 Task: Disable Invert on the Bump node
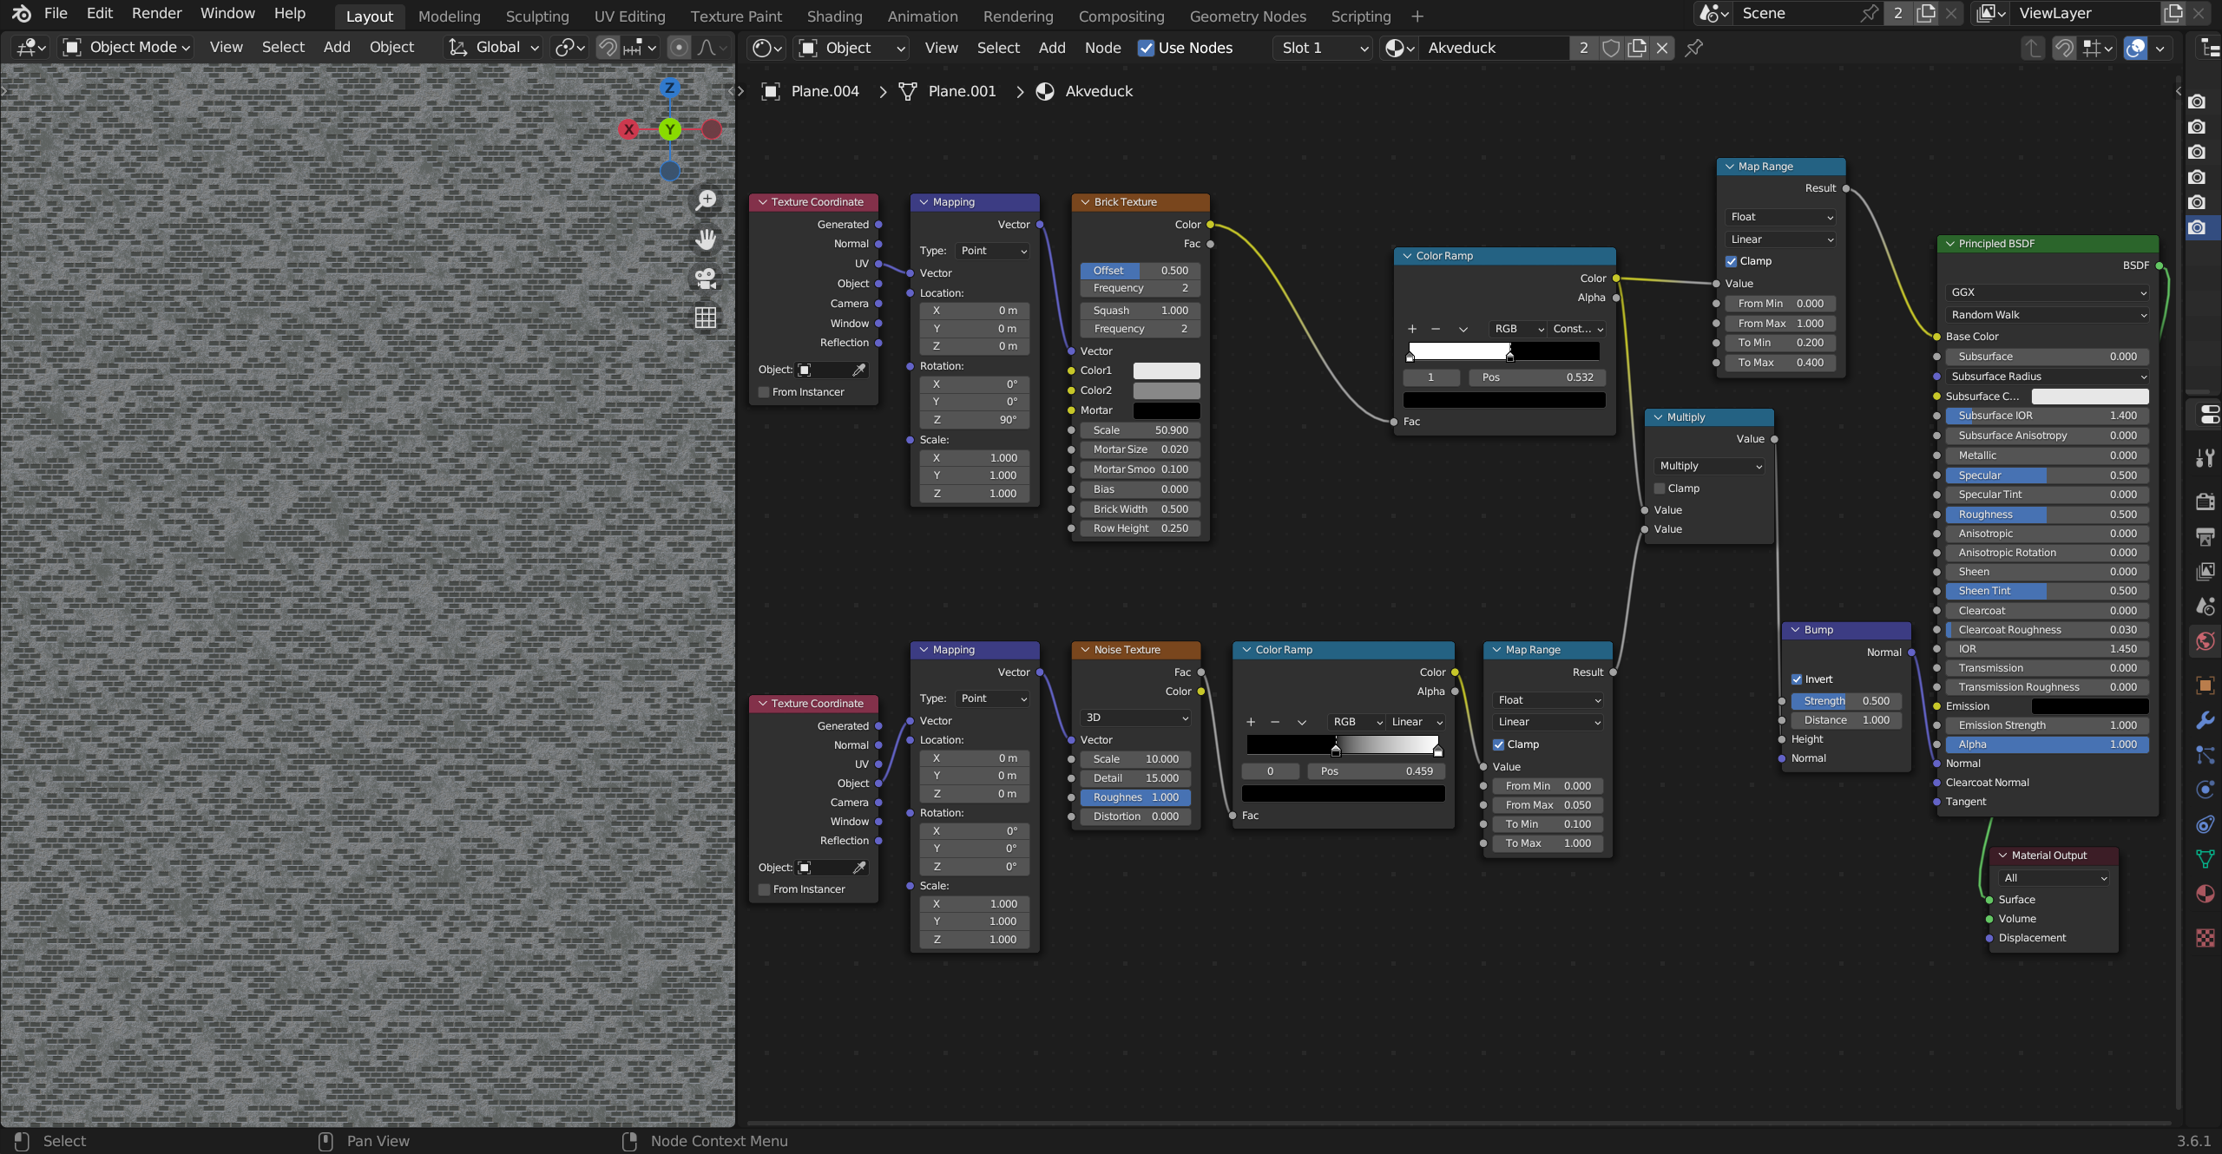point(1798,679)
